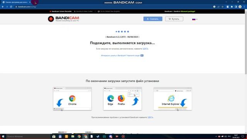This screenshot has width=247, height=139.
Task: Click the 'Интересно узнать о Bandicam' link
Action: point(120,56)
